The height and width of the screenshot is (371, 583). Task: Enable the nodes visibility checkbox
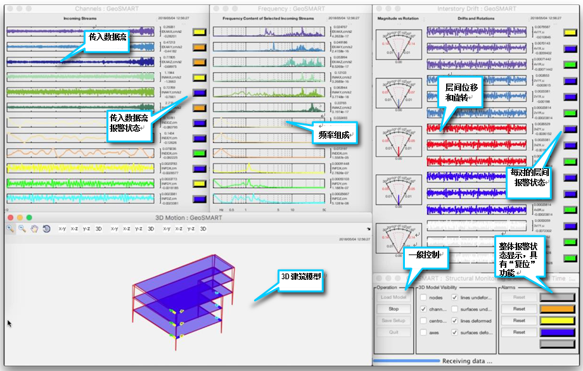click(x=423, y=297)
